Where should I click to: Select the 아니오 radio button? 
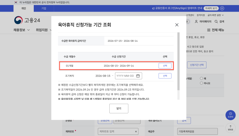201,83
